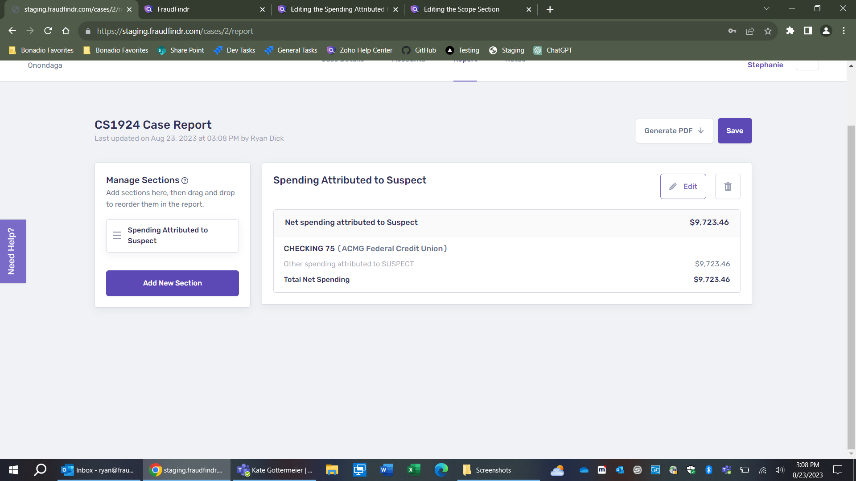
Task: Open the Generate PDF dropdown
Action: (674, 130)
